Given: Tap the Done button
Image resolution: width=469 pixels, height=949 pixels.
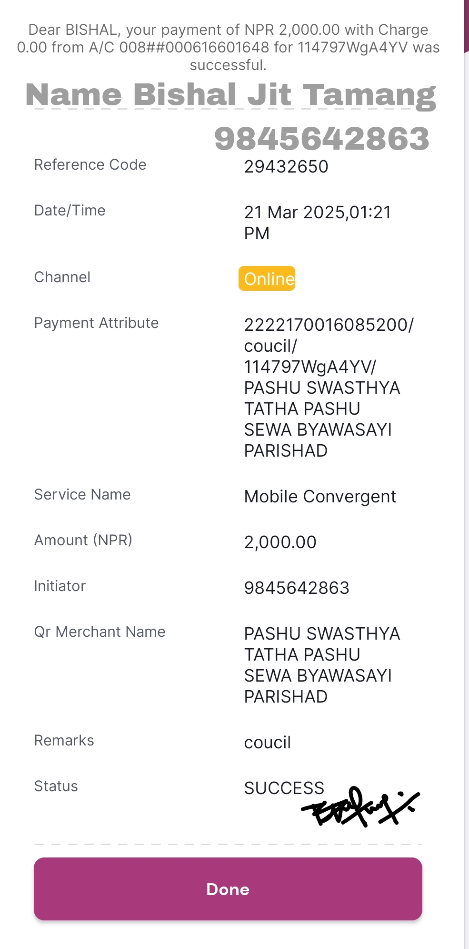Looking at the screenshot, I should [x=228, y=888].
